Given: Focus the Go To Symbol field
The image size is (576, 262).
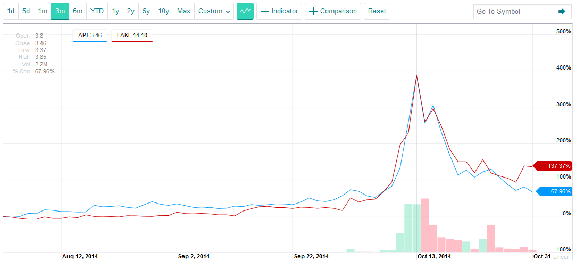Looking at the screenshot, I should coord(513,11).
